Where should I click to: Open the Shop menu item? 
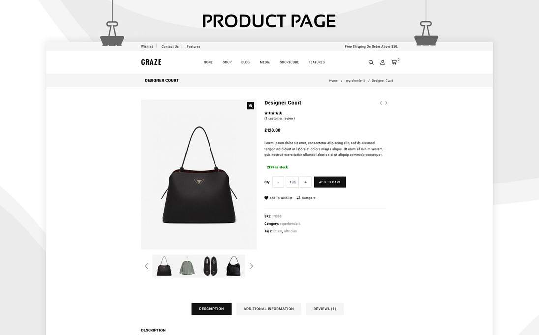pyautogui.click(x=227, y=62)
